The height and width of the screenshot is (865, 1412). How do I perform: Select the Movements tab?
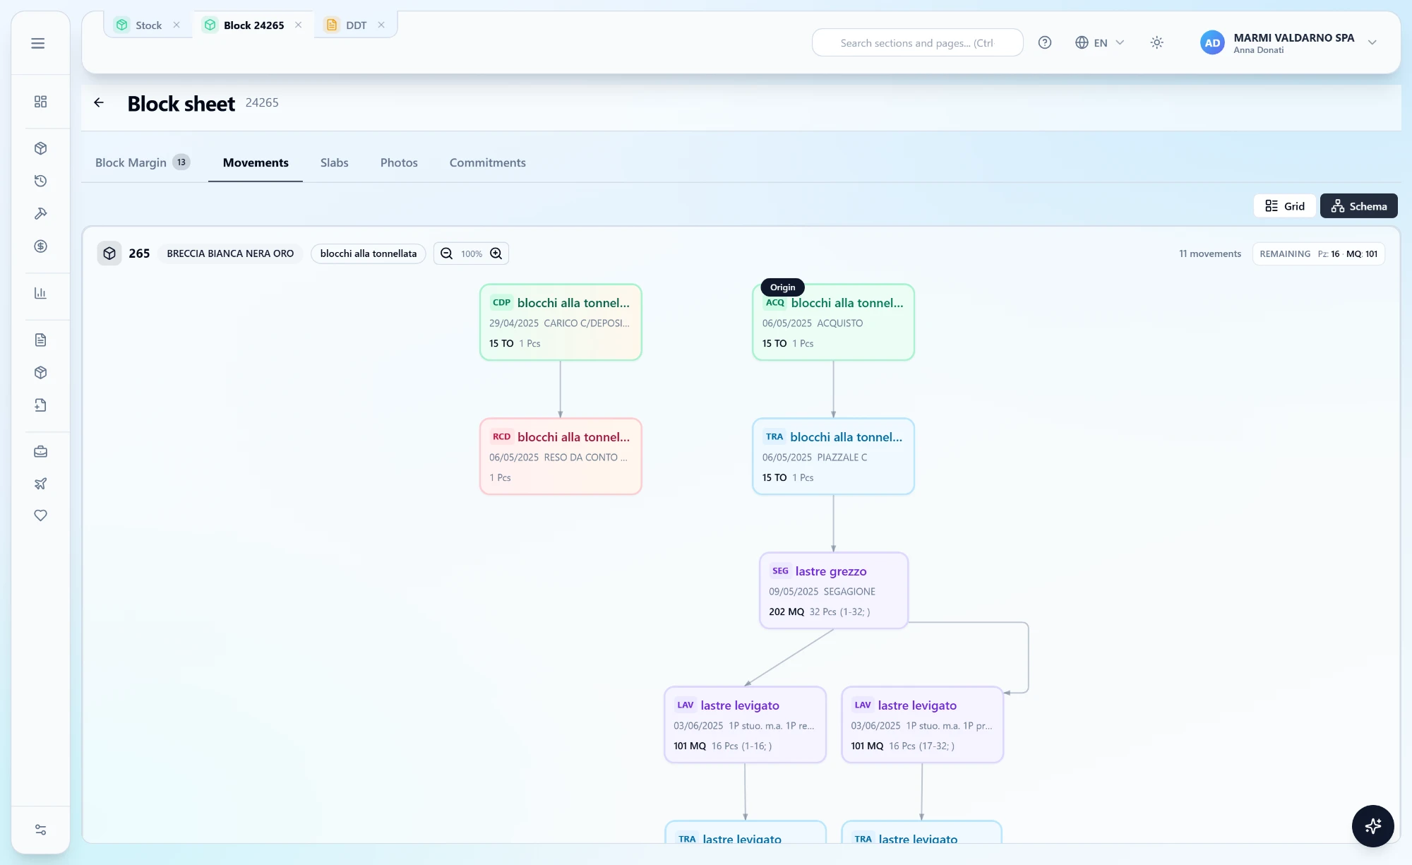click(256, 162)
